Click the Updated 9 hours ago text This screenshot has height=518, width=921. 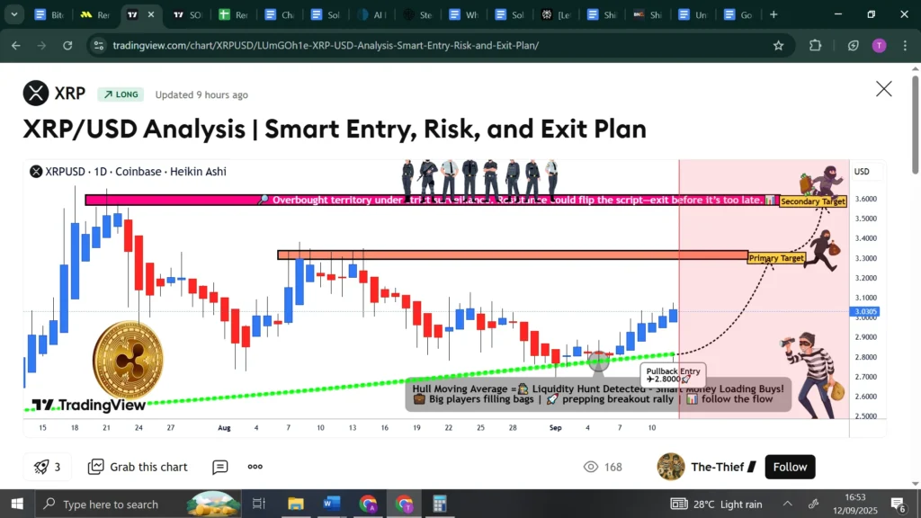201,94
